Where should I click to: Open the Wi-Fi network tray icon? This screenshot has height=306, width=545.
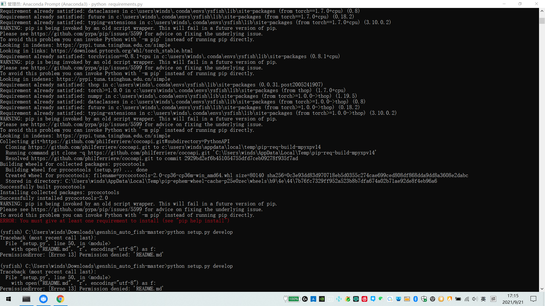[467, 299]
